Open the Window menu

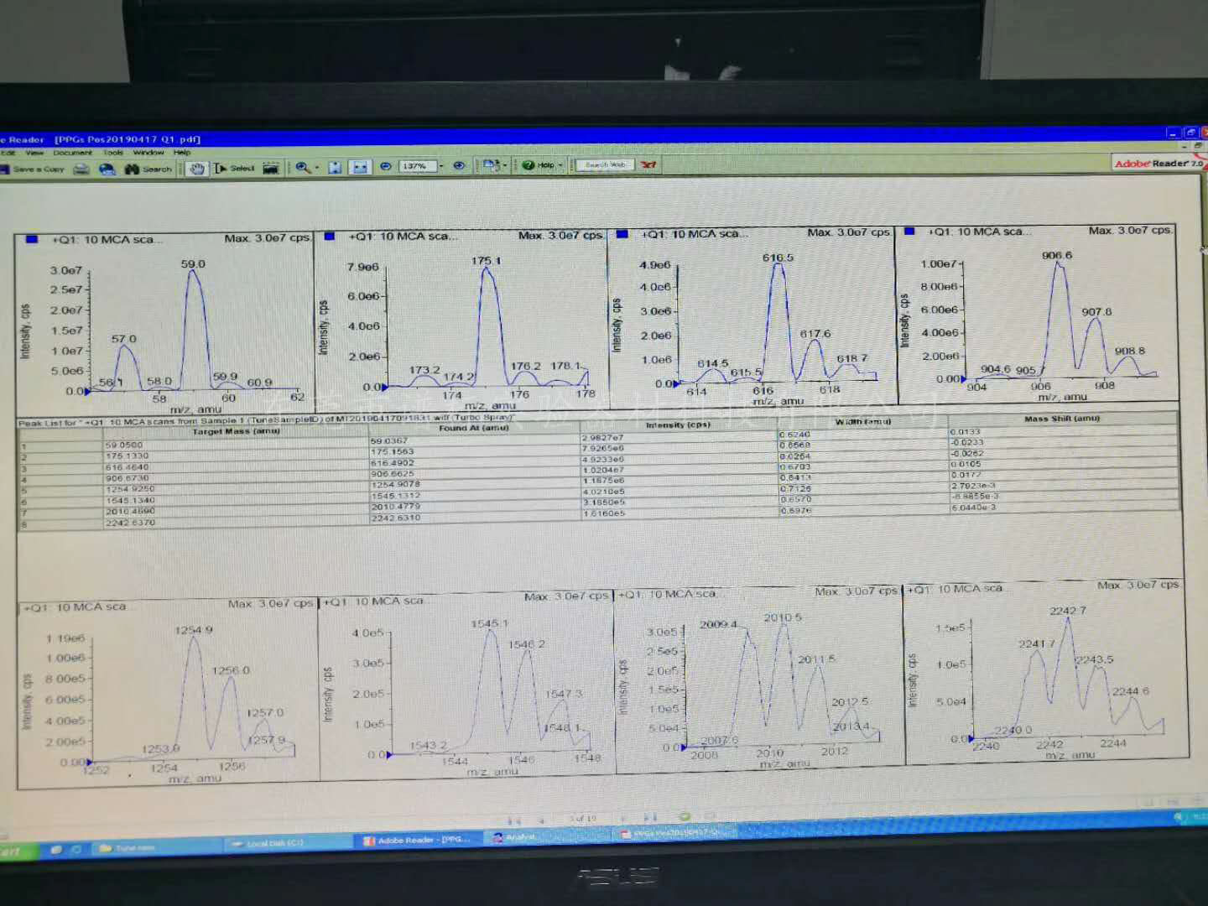click(x=148, y=153)
